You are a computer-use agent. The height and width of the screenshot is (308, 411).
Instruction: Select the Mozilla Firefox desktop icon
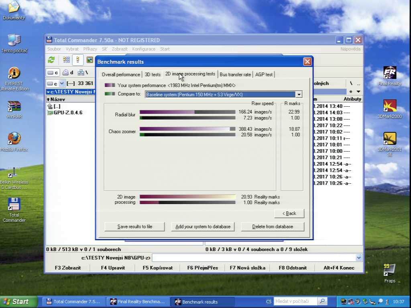coord(14,142)
